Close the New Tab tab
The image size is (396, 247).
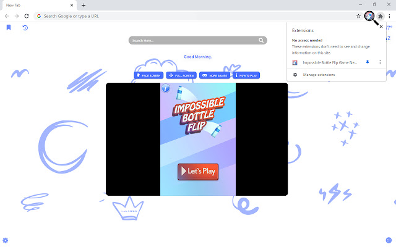(72, 5)
